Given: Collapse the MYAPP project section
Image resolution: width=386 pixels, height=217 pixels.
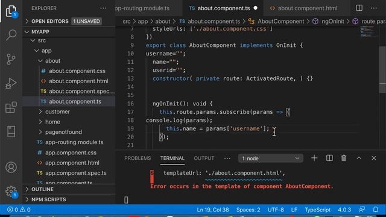Looking at the screenshot, I should tap(69, 32).
